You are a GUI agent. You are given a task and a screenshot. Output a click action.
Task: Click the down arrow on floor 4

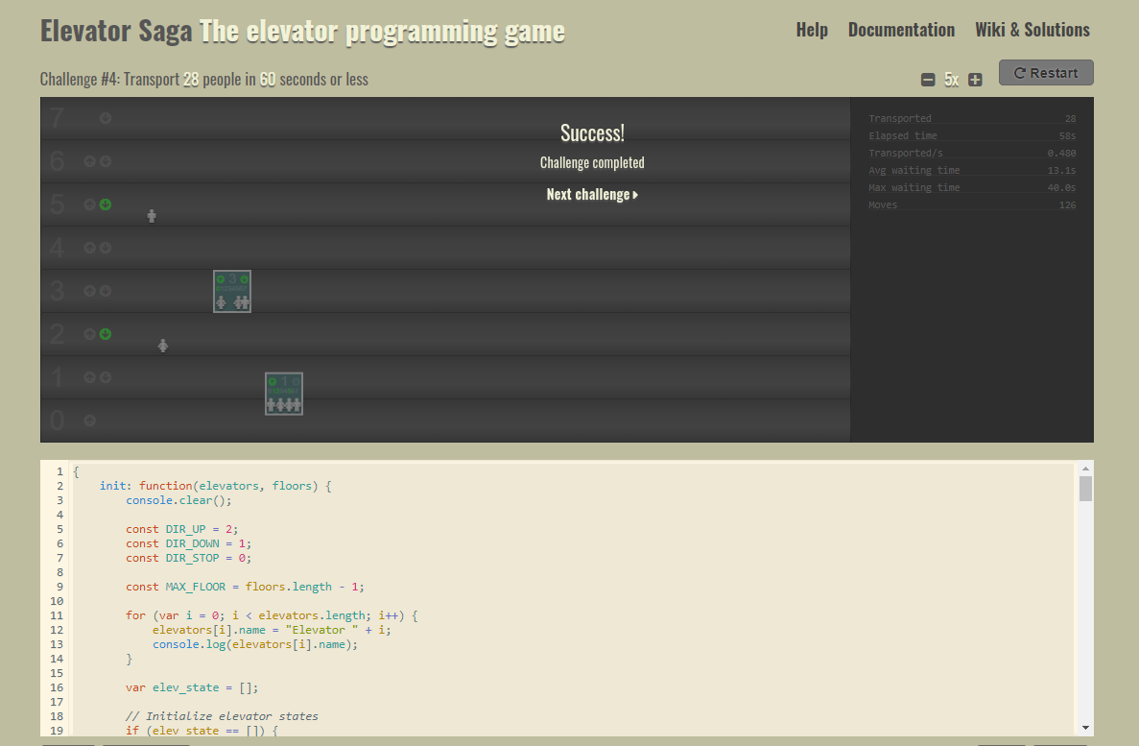106,248
